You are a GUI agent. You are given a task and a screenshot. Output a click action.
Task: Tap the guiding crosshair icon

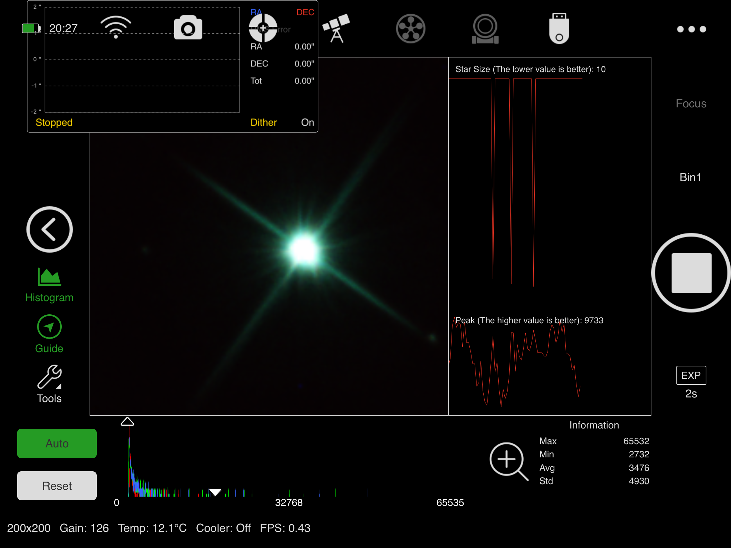[263, 28]
